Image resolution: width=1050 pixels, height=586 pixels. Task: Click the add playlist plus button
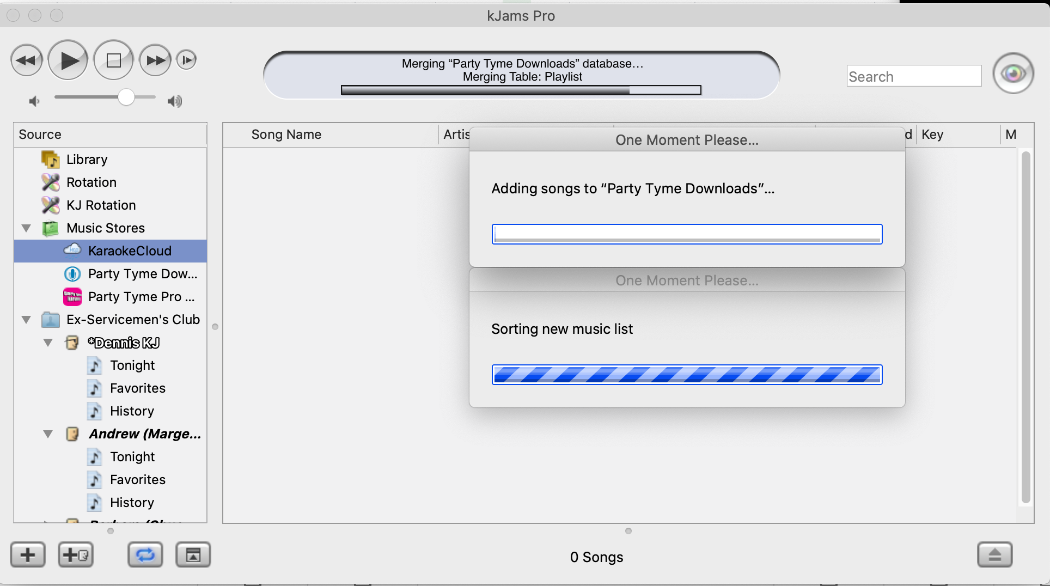(x=28, y=555)
